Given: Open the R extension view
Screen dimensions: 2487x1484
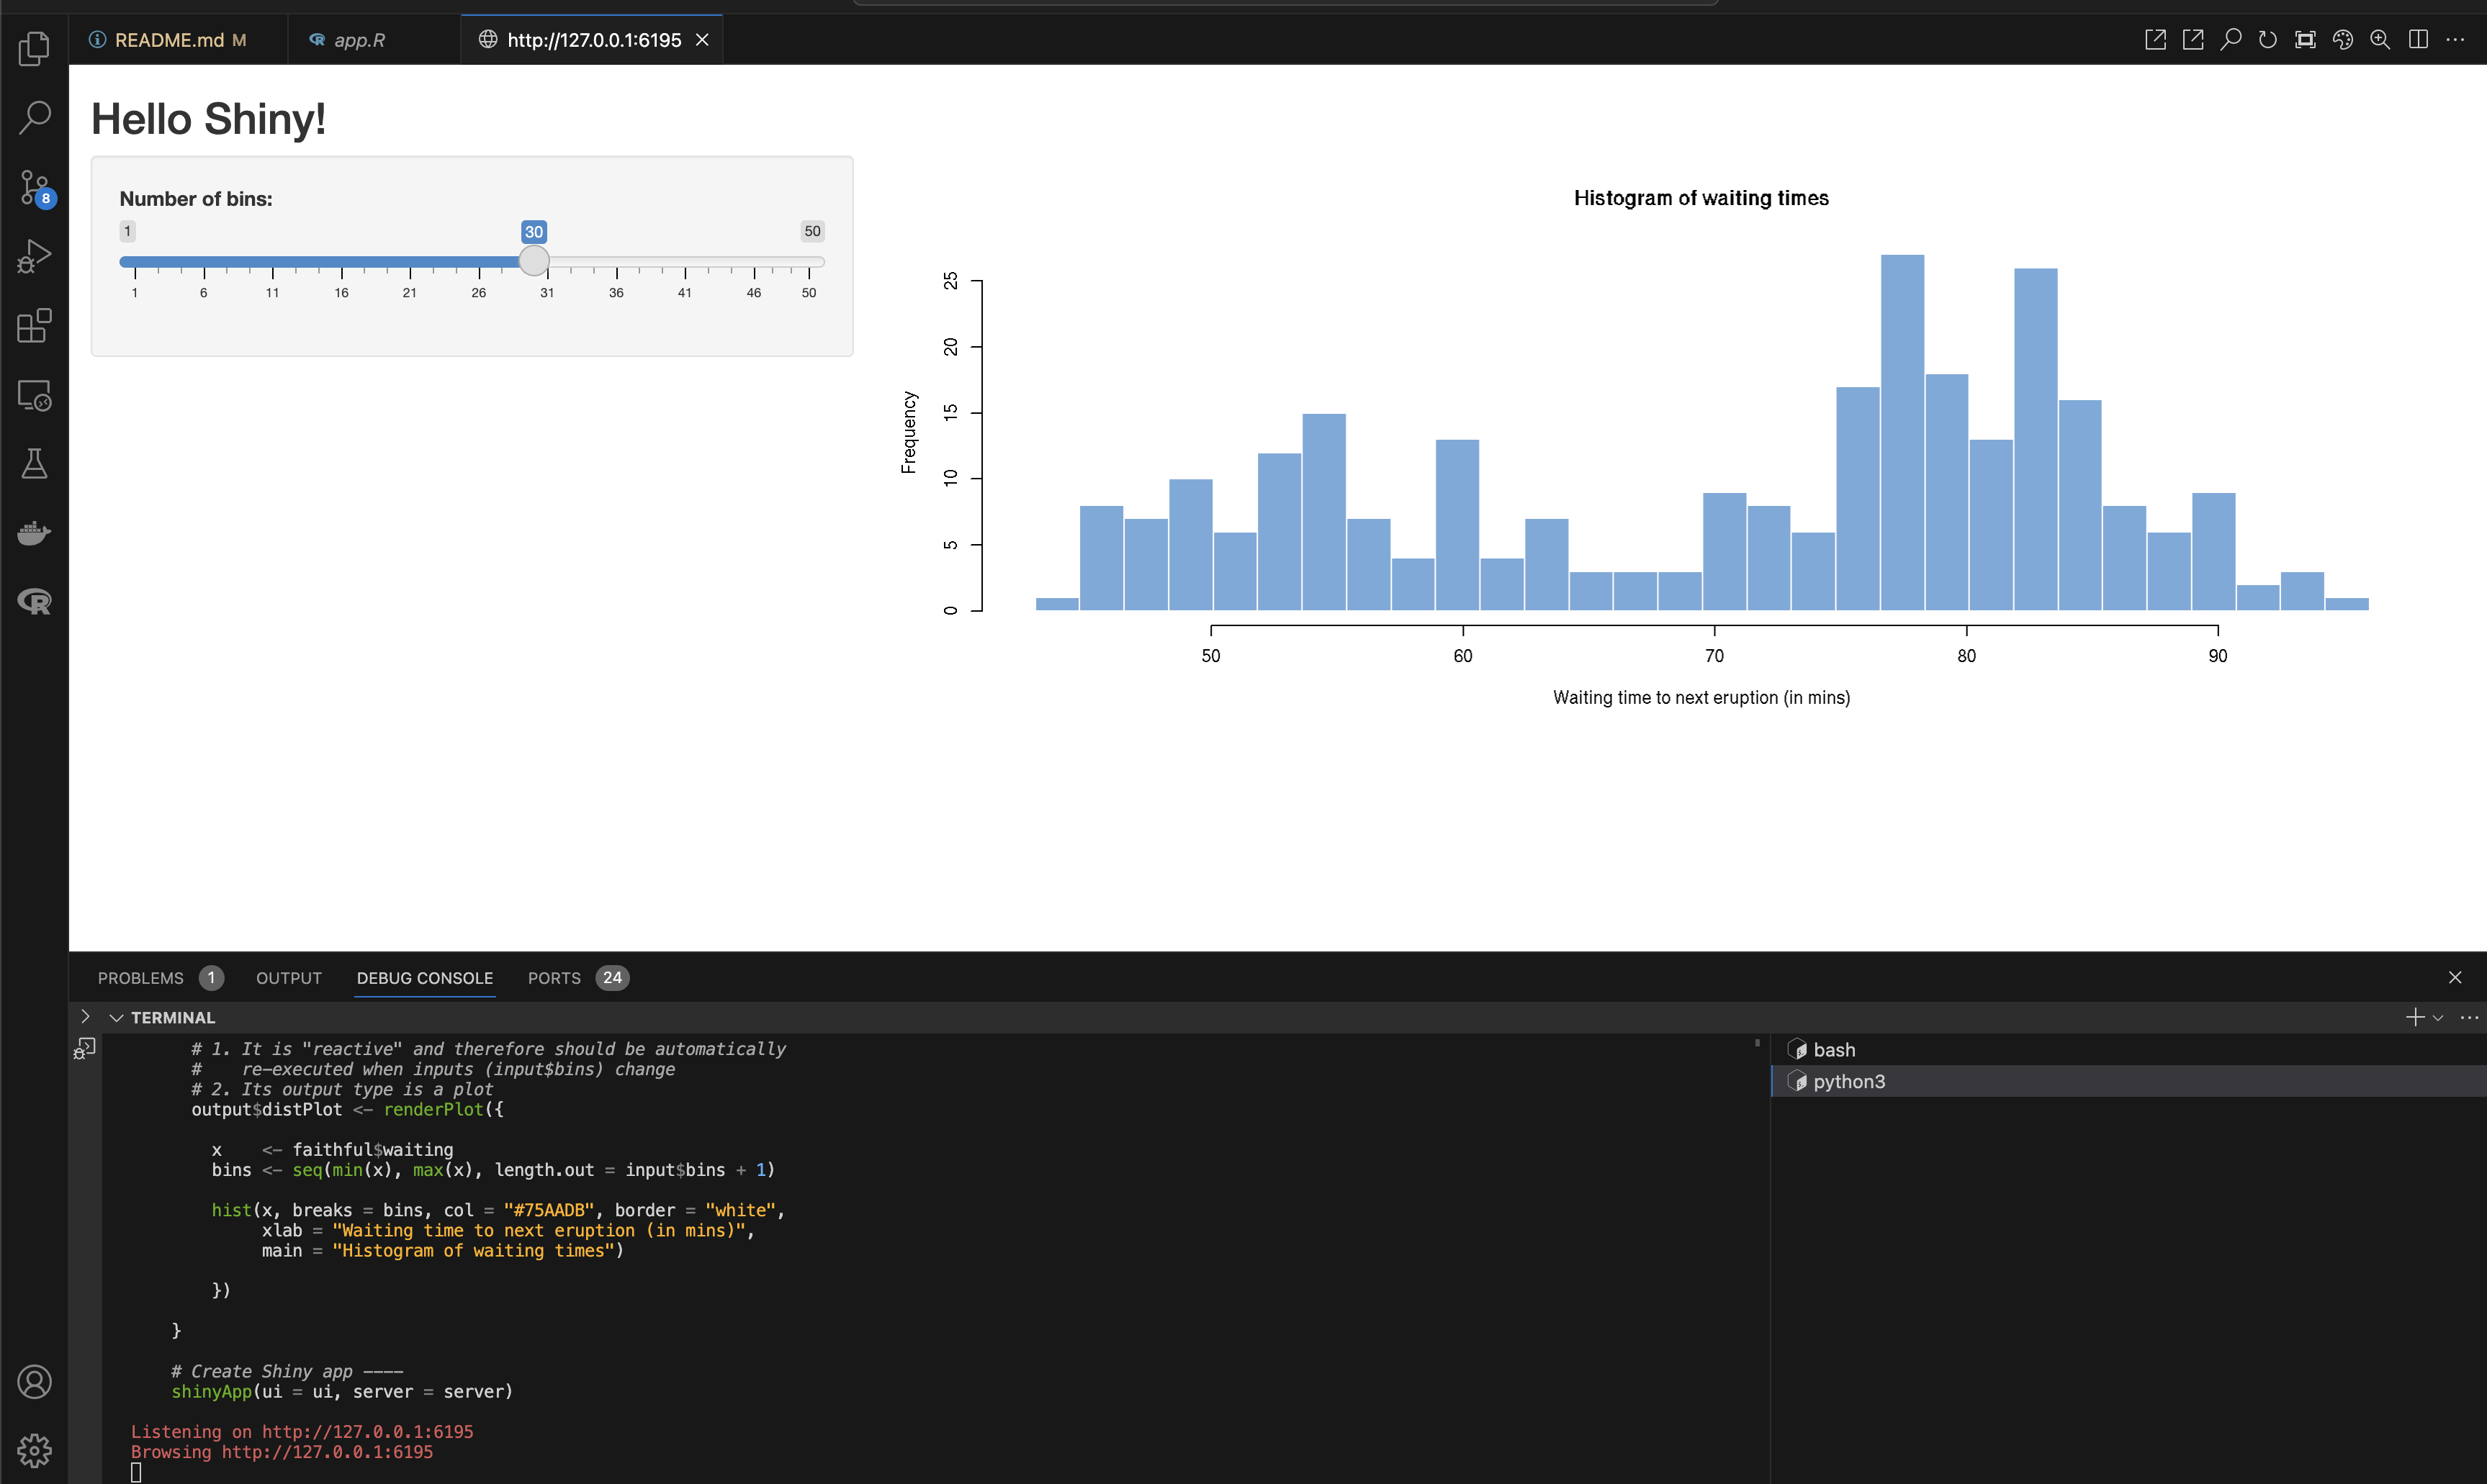Looking at the screenshot, I should pos(34,601).
